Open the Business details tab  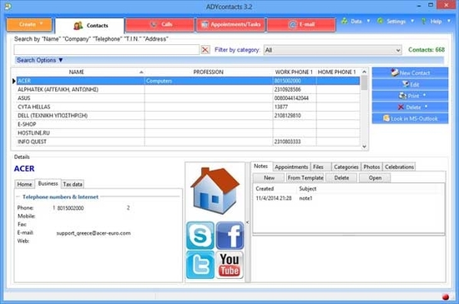pyautogui.click(x=48, y=183)
